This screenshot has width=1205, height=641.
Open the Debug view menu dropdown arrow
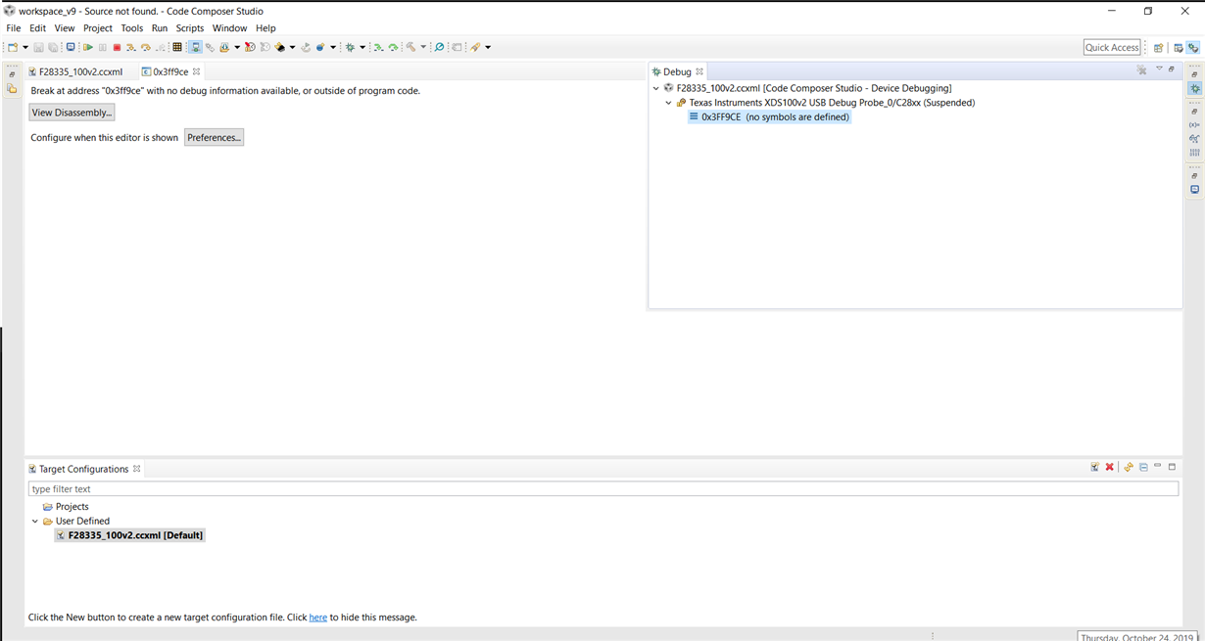click(1159, 69)
